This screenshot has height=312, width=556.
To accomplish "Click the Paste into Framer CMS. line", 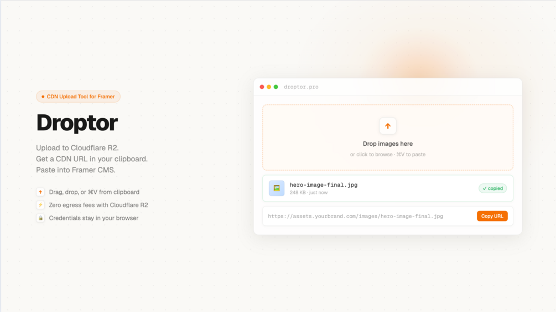I will click(76, 170).
